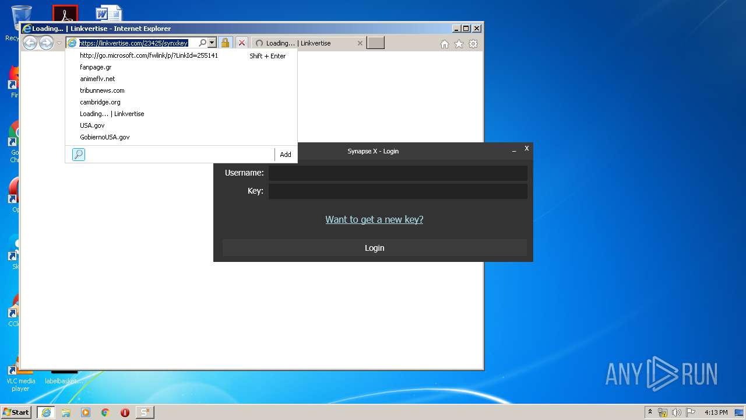The width and height of the screenshot is (746, 420).
Task: Click the security lock icon
Action: (x=225, y=43)
